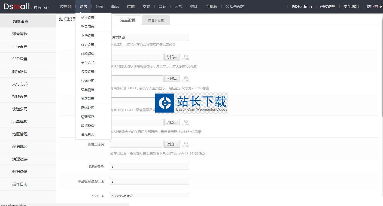This screenshot has width=383, height=206.
Task: Open 修改密码 from the top right
Action: coord(327,7)
